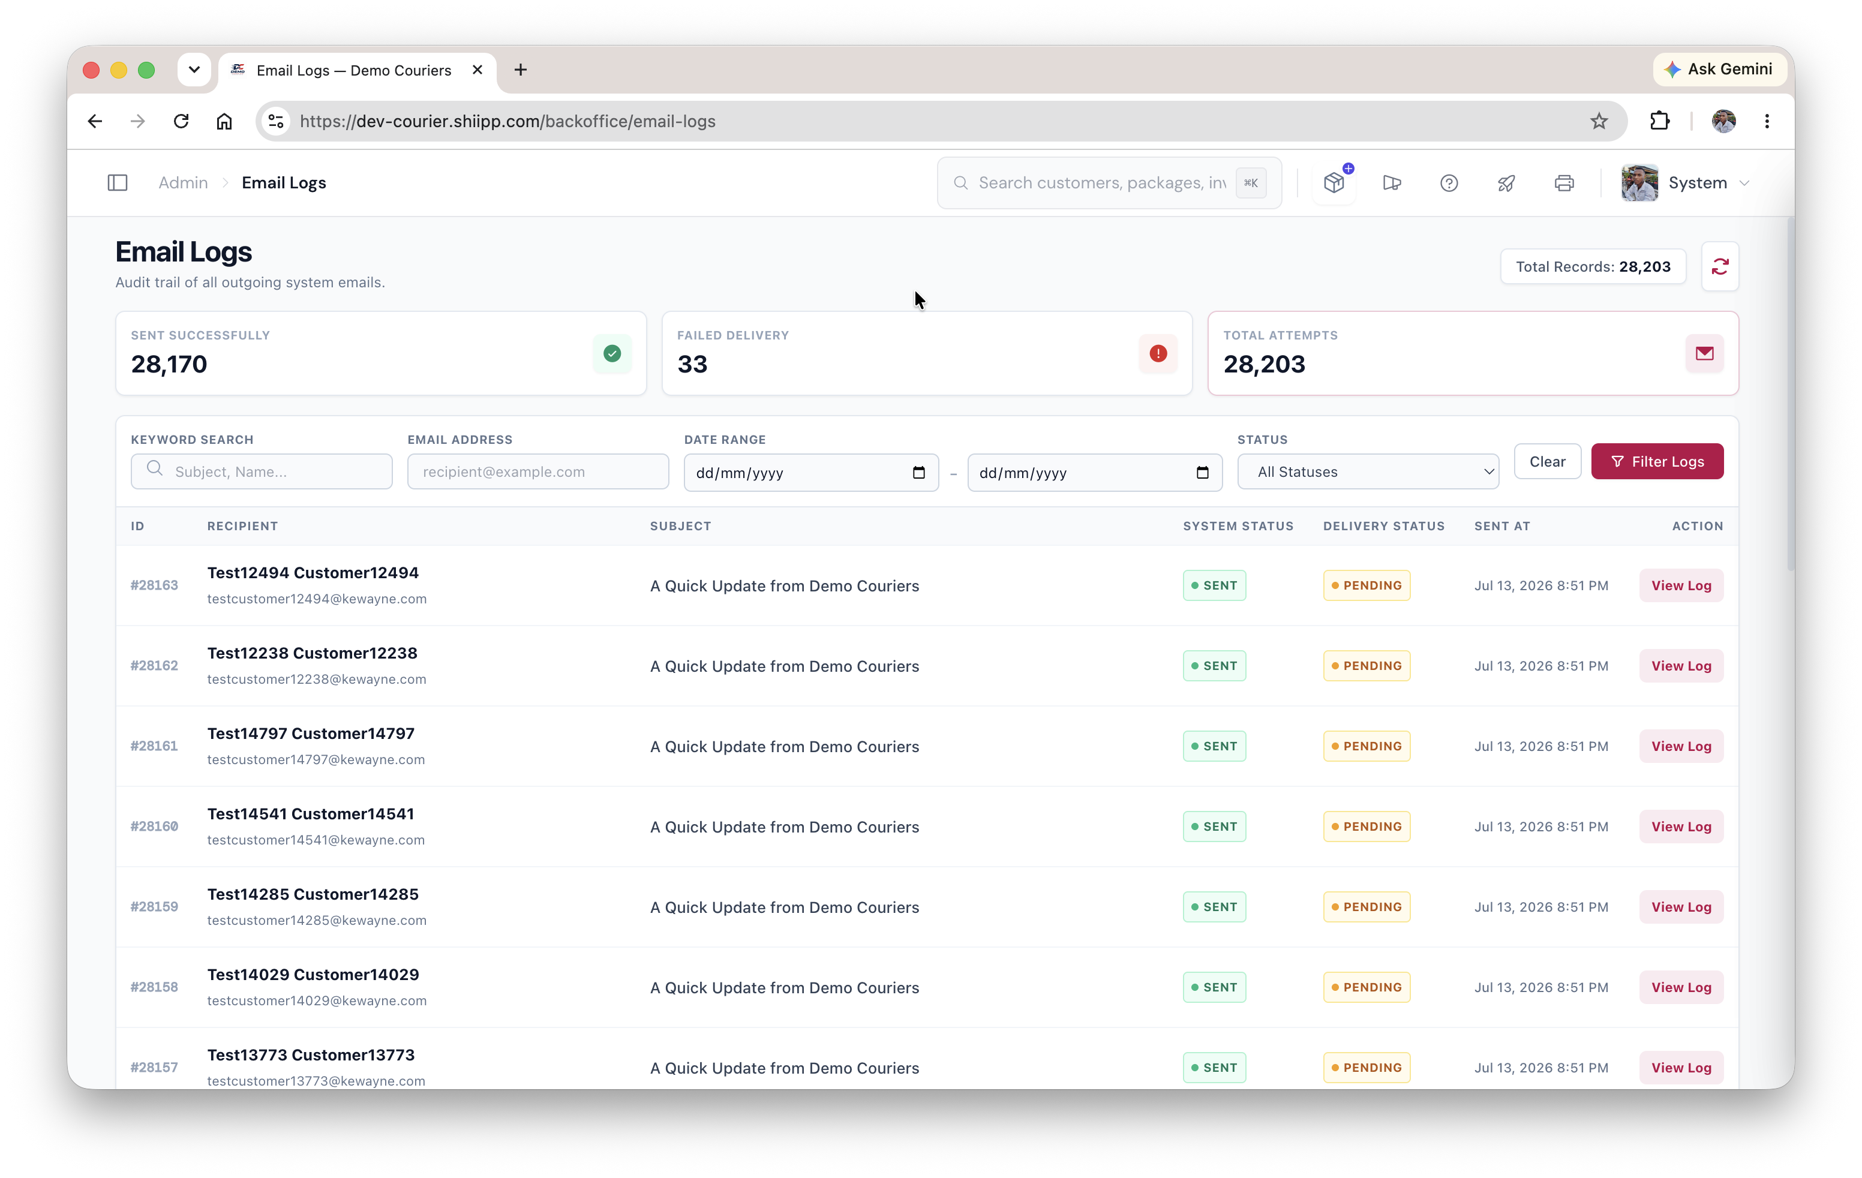Click the Filter Logs button
The width and height of the screenshot is (1862, 1178).
[1657, 461]
